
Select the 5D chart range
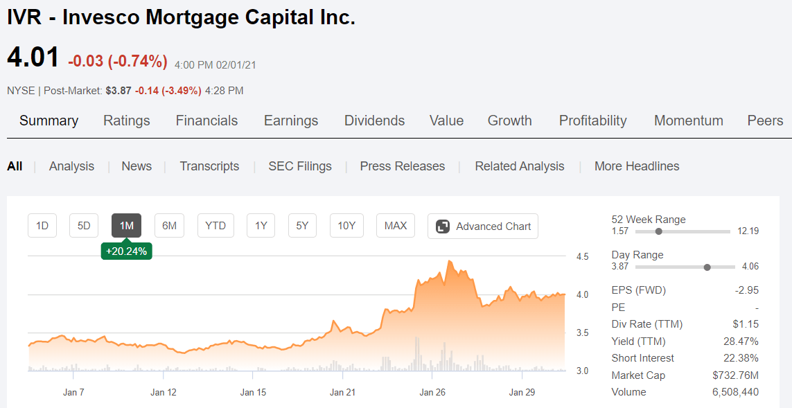[x=84, y=226]
